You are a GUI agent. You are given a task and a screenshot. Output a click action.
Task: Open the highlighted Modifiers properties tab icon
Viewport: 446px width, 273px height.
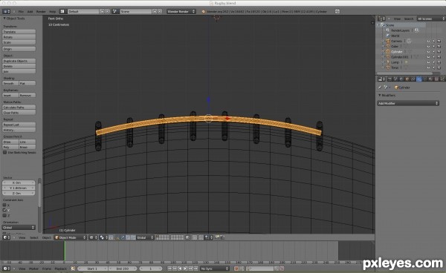tap(418, 79)
